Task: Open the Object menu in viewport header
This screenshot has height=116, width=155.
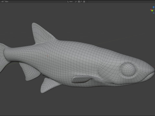Action: point(6,2)
